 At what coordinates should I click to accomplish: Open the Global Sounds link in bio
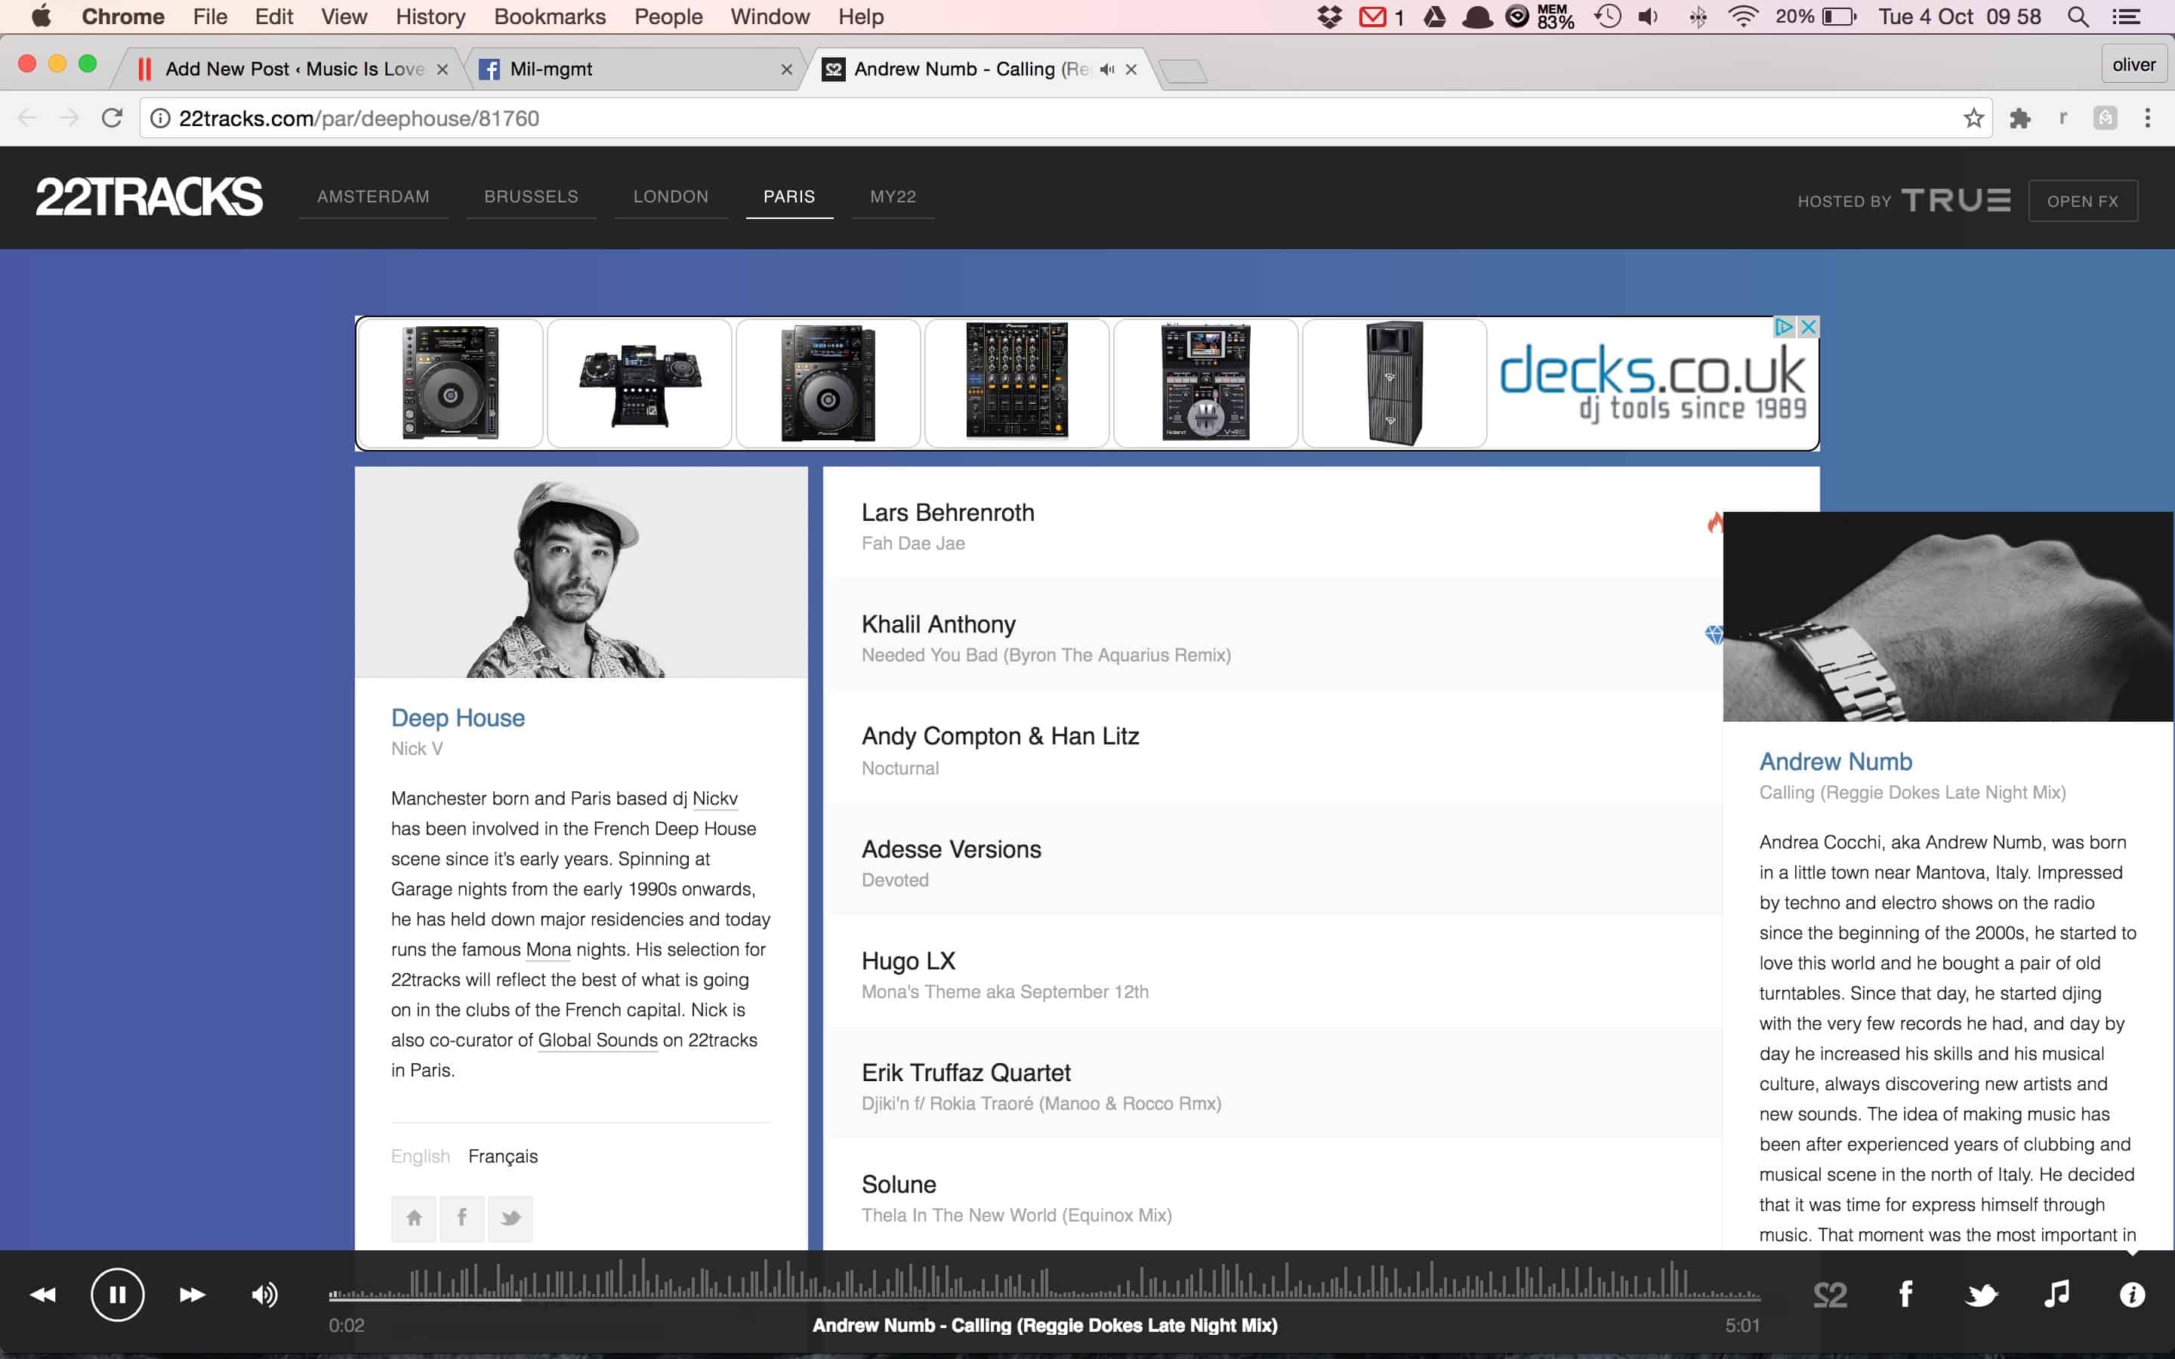pos(597,1040)
